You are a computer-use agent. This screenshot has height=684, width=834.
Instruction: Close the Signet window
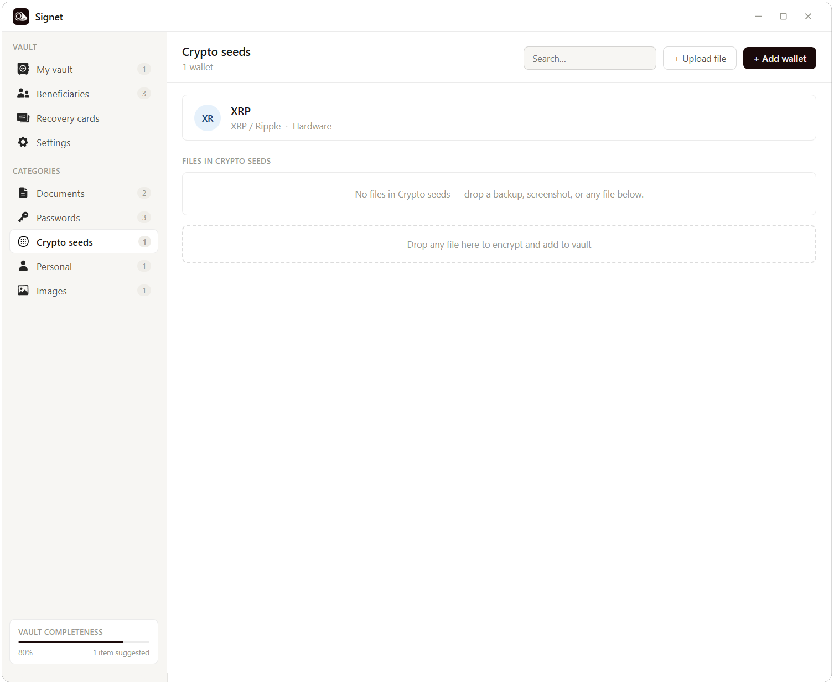808,17
